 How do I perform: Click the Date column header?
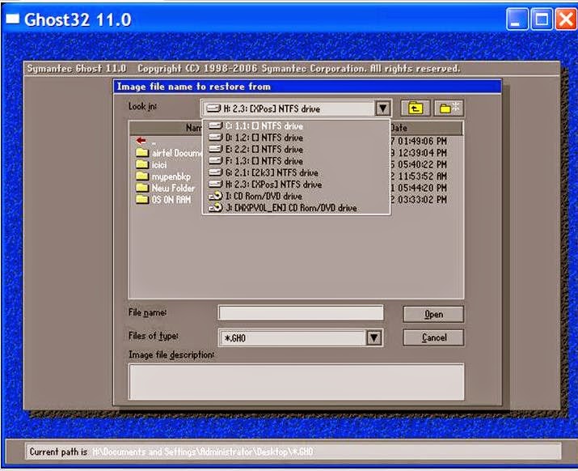(x=426, y=128)
